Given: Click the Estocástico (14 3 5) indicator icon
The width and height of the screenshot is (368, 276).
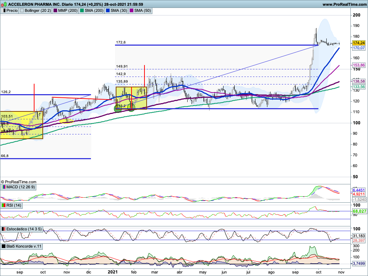Looking at the screenshot, I should 4,229.
